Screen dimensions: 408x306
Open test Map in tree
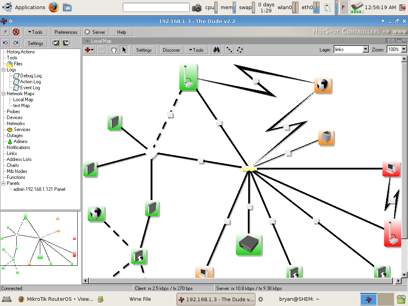pyautogui.click(x=22, y=106)
